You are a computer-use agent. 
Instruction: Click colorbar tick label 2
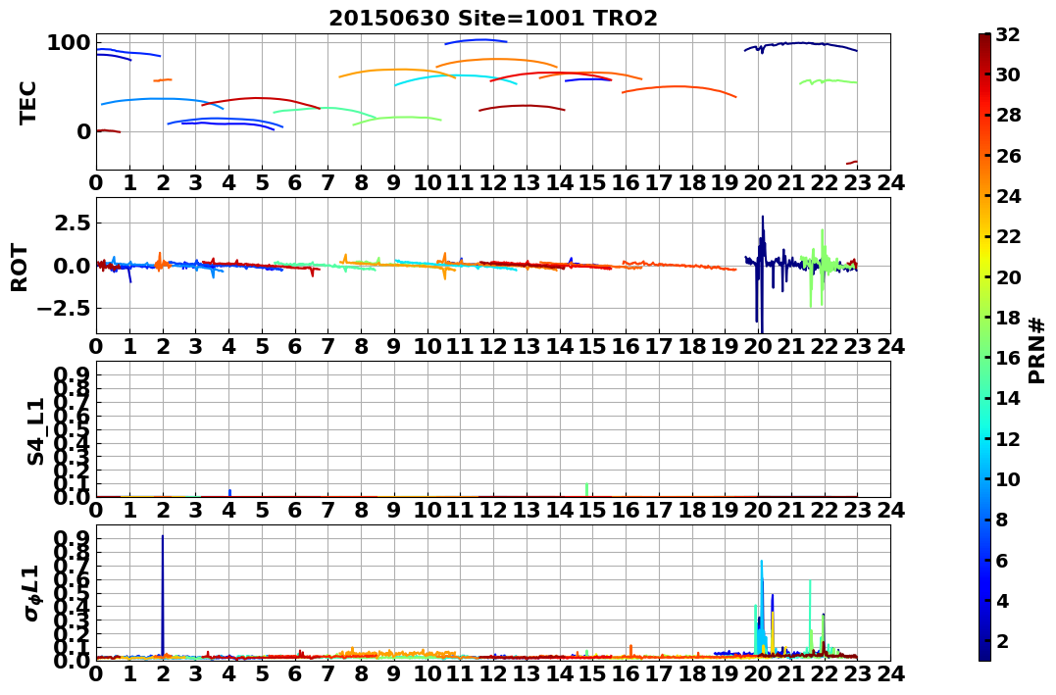tap(1002, 640)
